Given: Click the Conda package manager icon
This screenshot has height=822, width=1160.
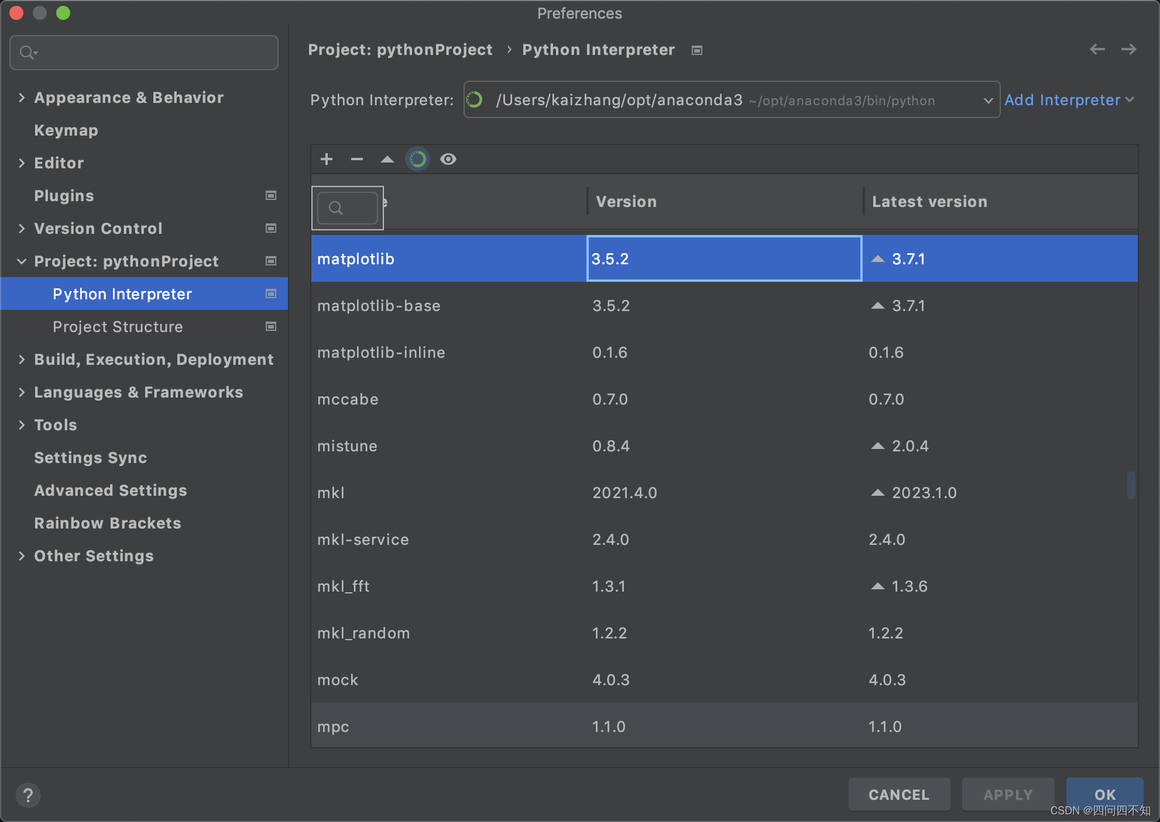Looking at the screenshot, I should point(418,159).
